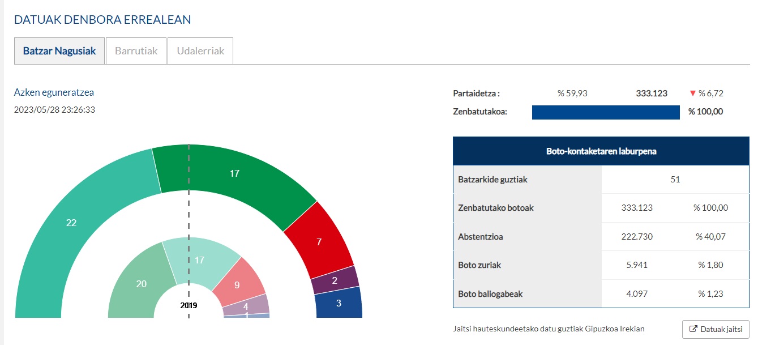
Task: Click the 2019 label at chart center
Action: (189, 305)
